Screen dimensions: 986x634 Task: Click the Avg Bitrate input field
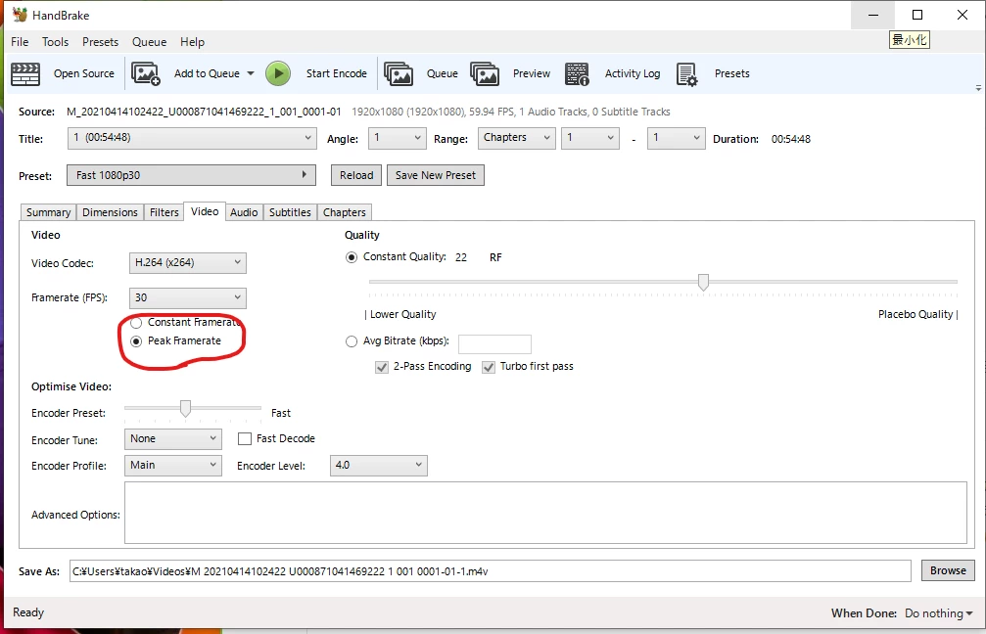[x=494, y=343]
